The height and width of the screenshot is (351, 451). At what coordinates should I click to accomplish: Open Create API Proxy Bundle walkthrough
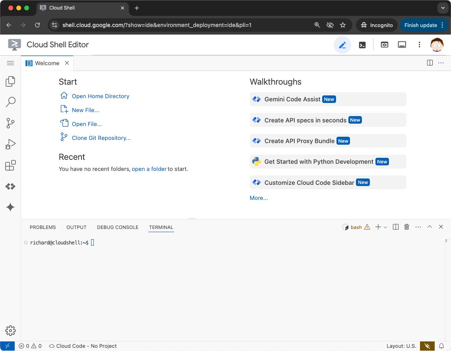tap(328, 141)
